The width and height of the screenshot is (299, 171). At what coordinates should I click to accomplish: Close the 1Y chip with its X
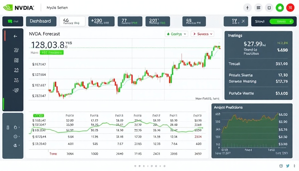point(243,21)
